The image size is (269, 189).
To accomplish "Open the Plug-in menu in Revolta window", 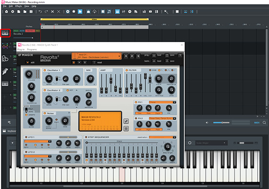I will tap(21, 49).
